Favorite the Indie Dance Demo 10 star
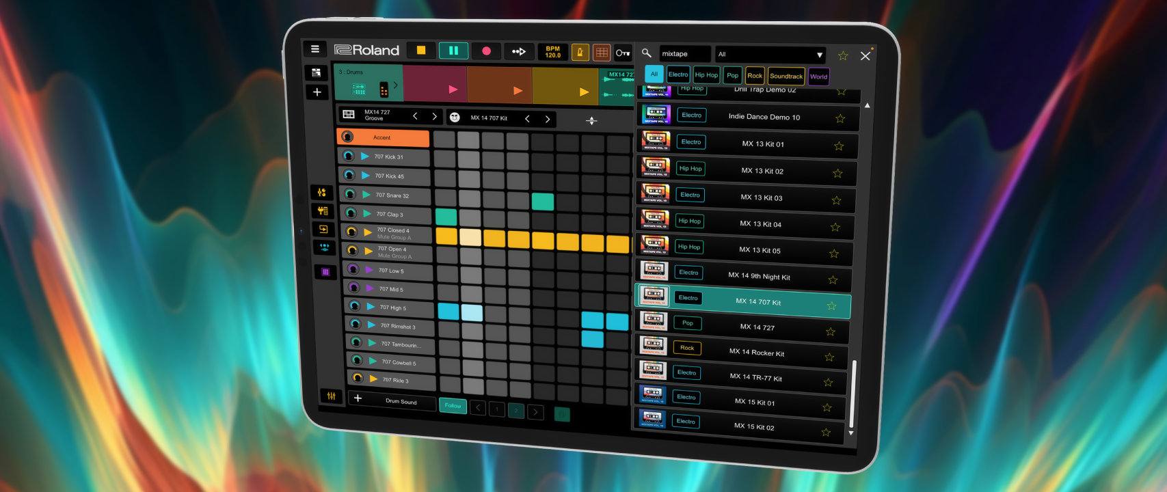 840,119
